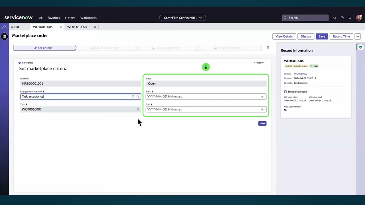Click the Next button on Set criteria

click(x=262, y=123)
